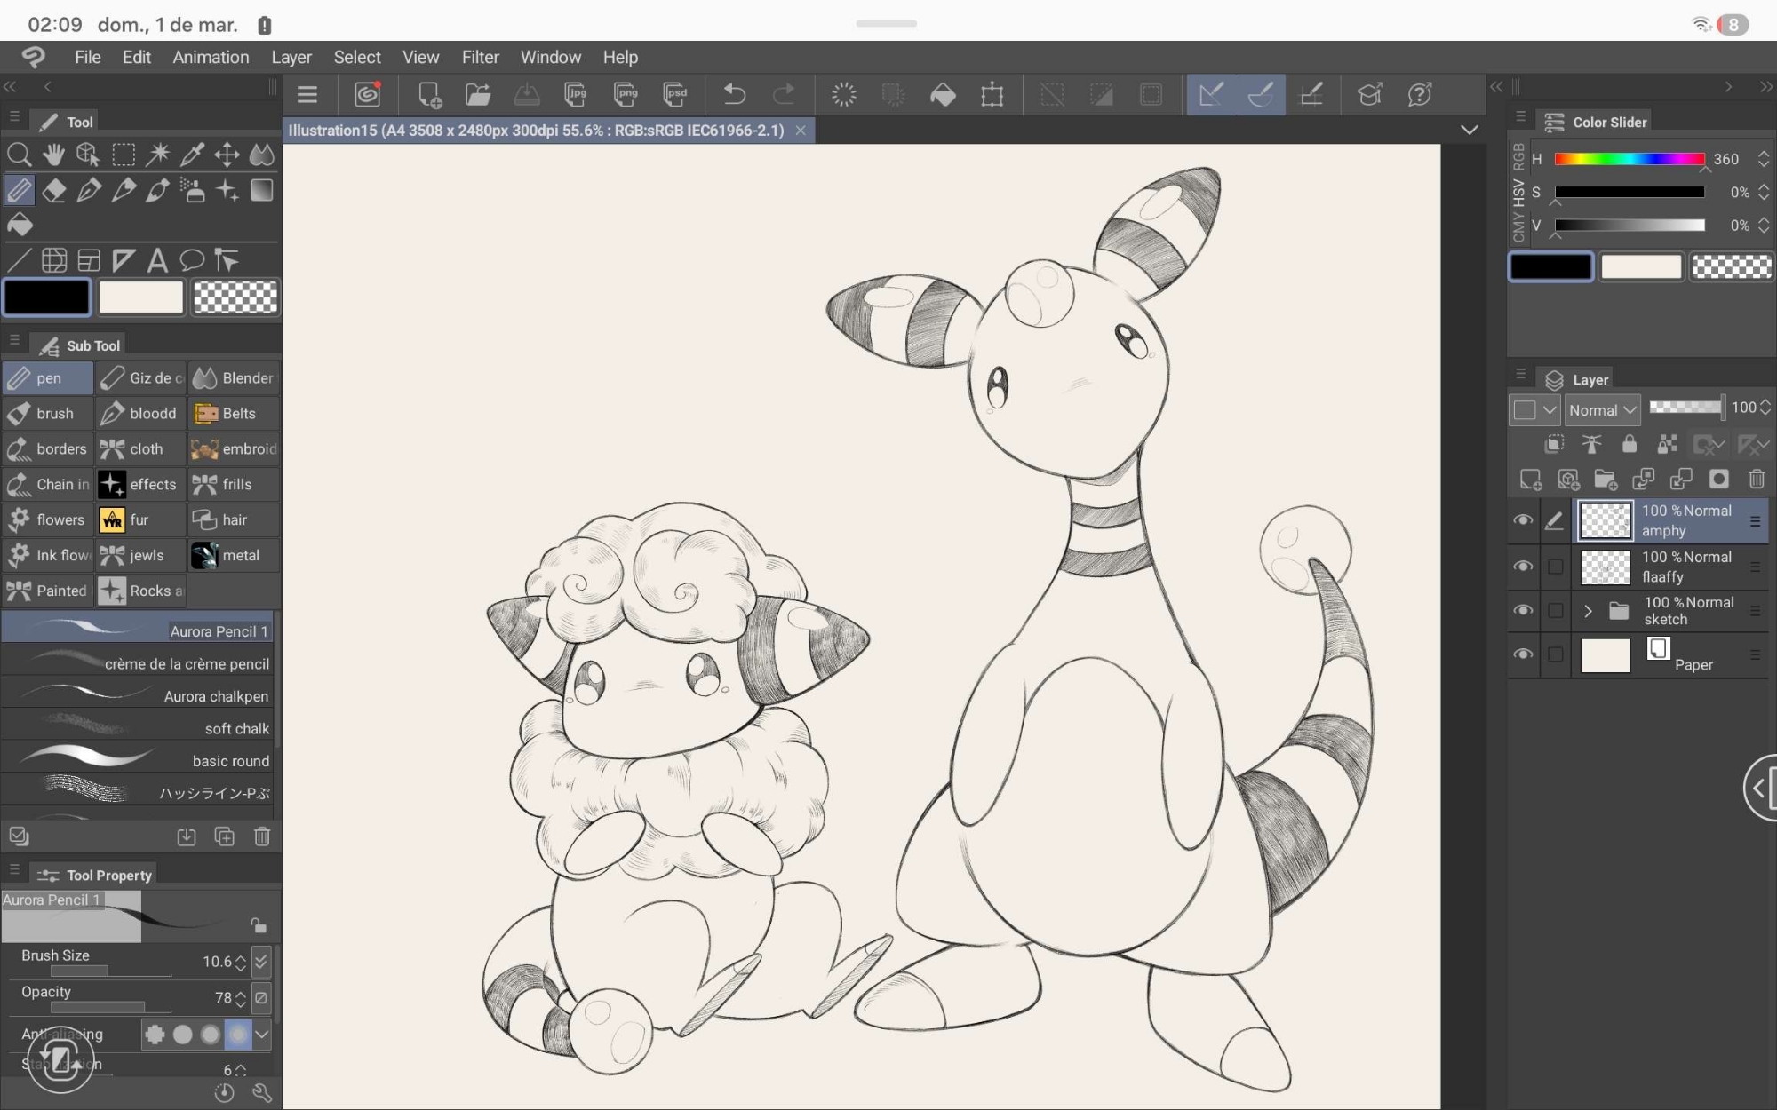Select the Blender sub tool group
This screenshot has width=1777, height=1110.
234,378
